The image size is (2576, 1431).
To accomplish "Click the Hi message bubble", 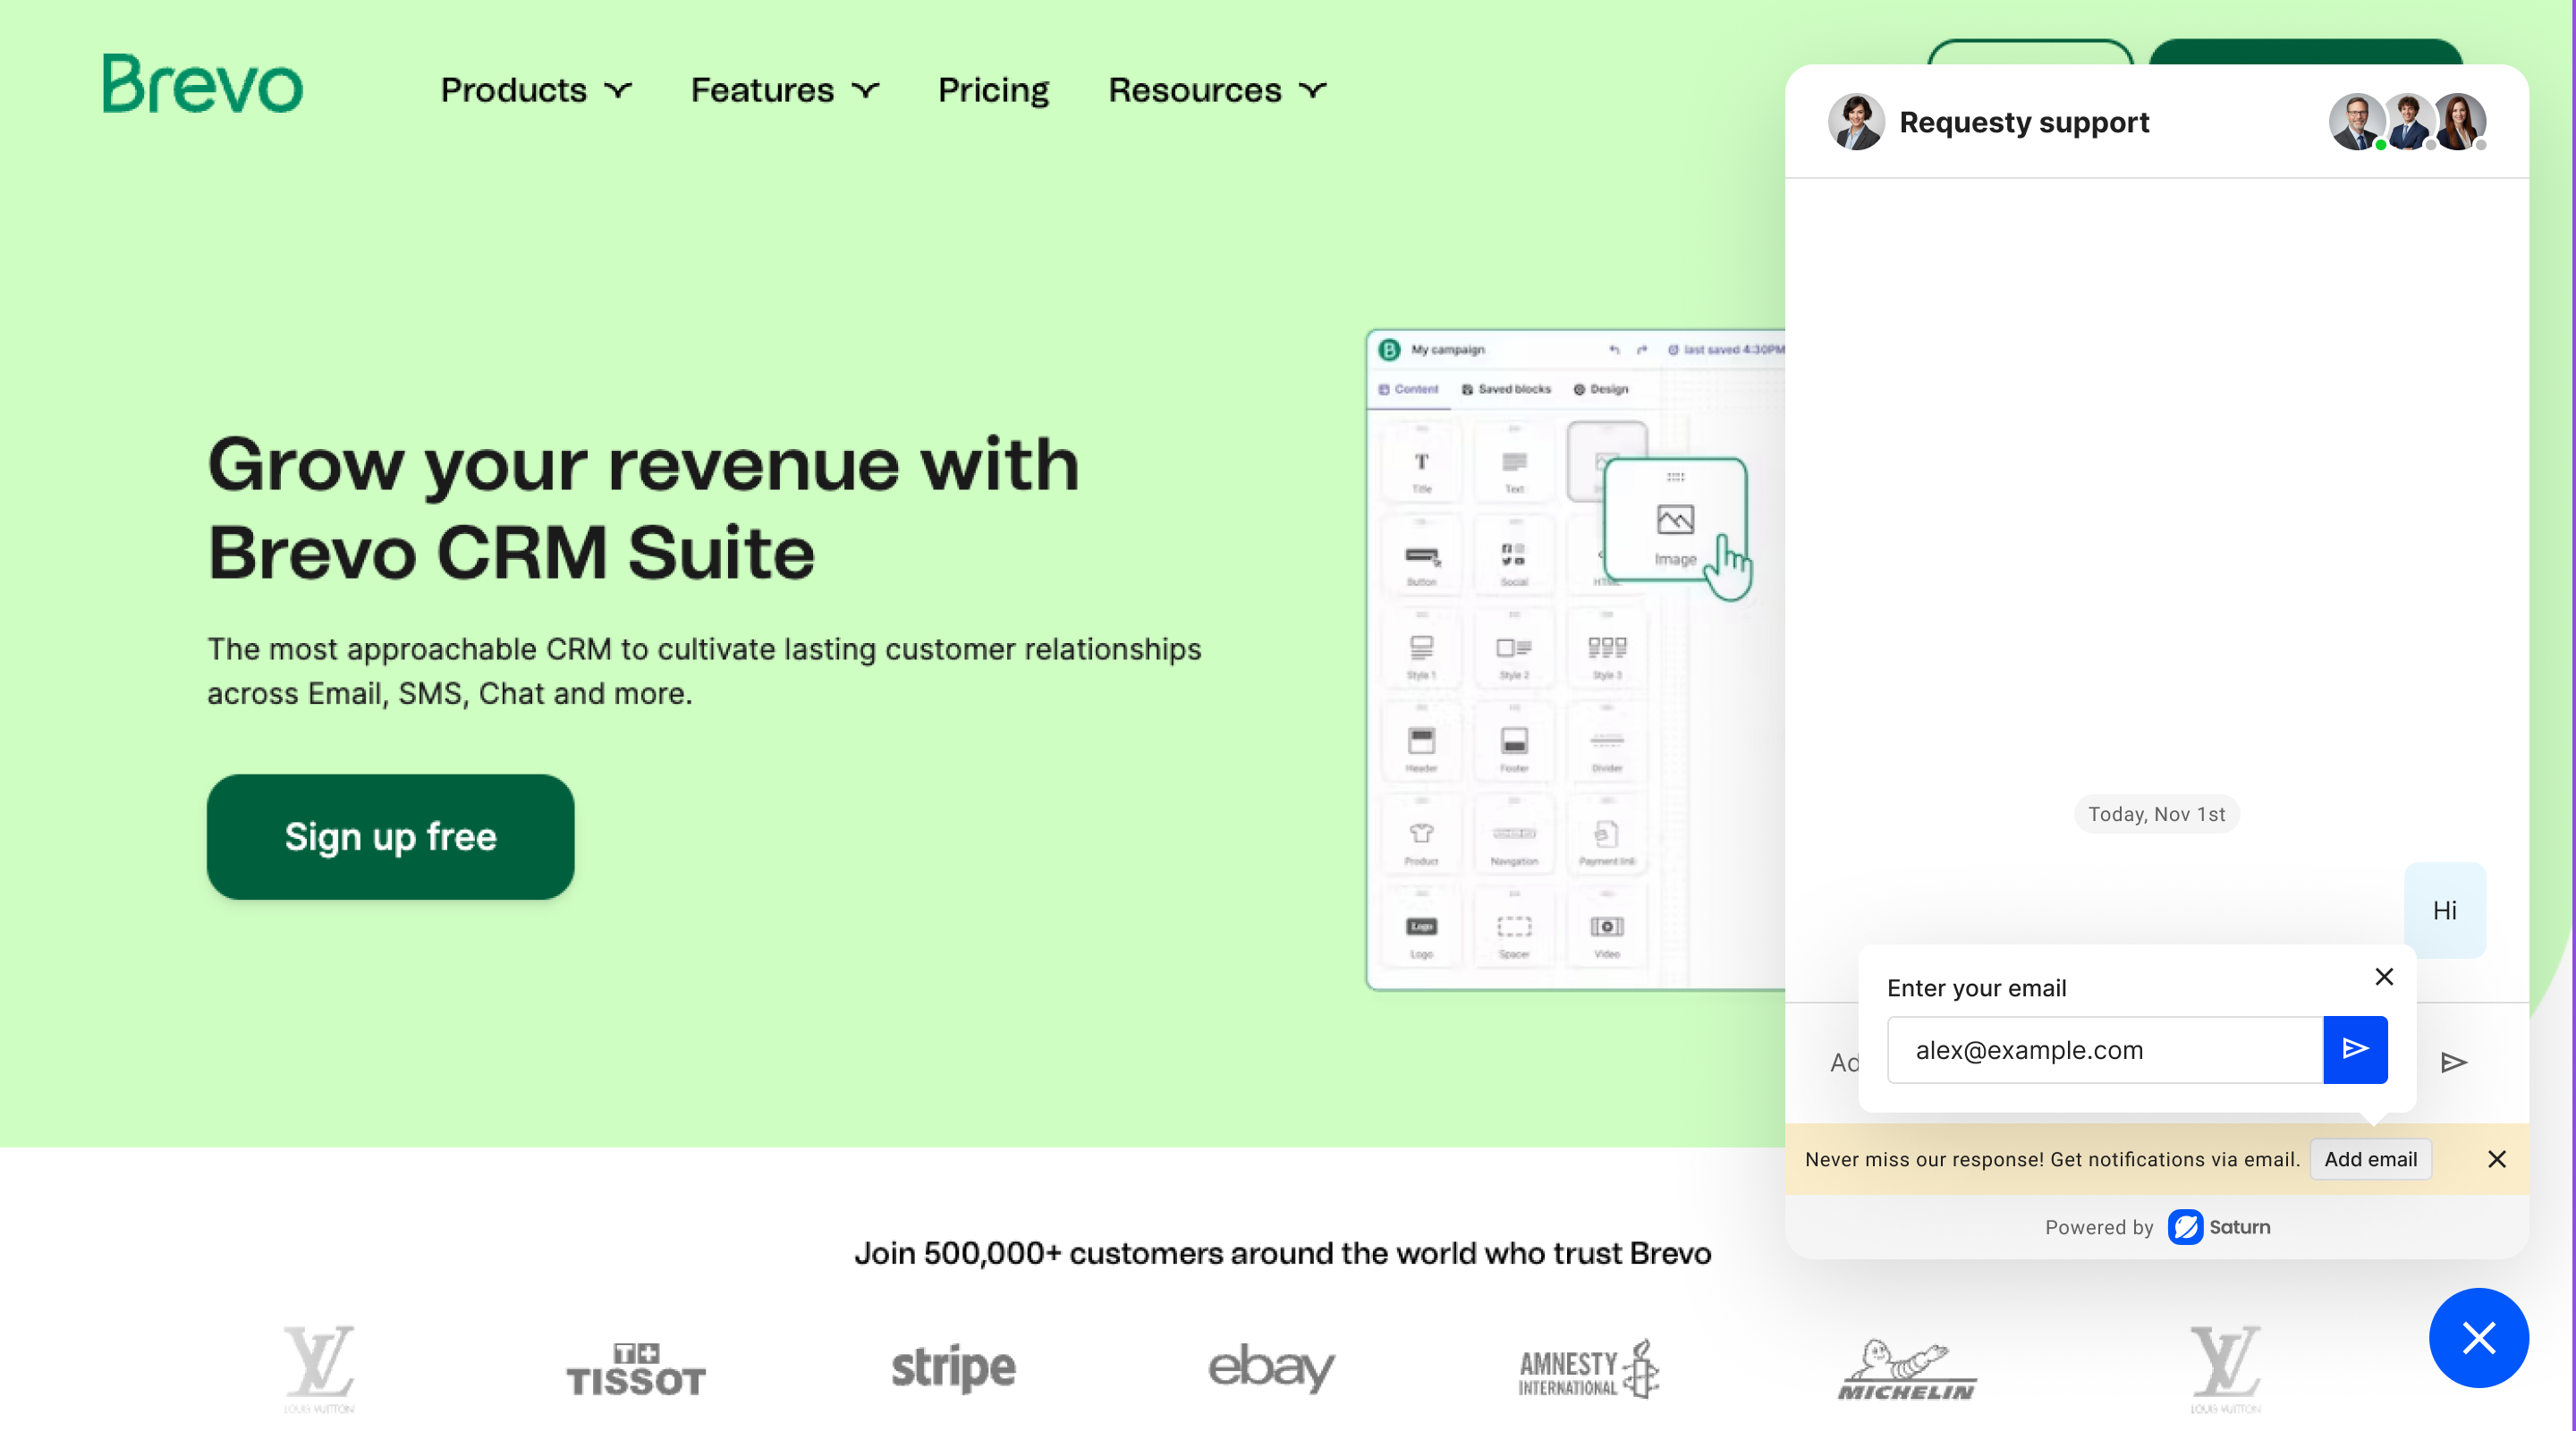I will (x=2444, y=910).
